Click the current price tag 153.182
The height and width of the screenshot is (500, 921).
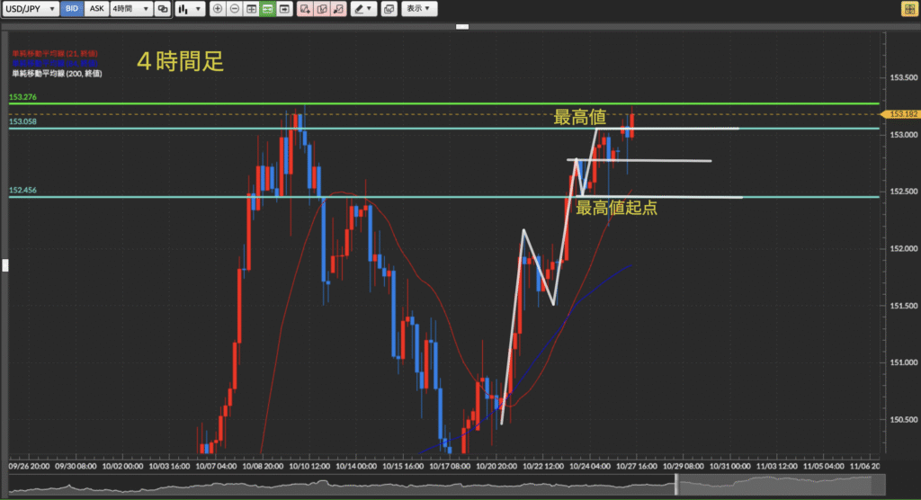click(902, 114)
